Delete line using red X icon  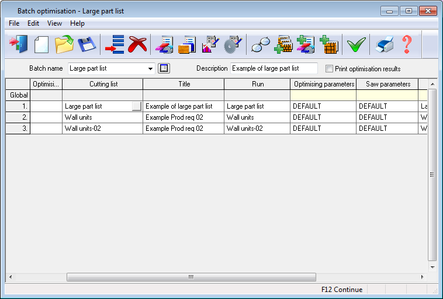pyautogui.click(x=137, y=44)
